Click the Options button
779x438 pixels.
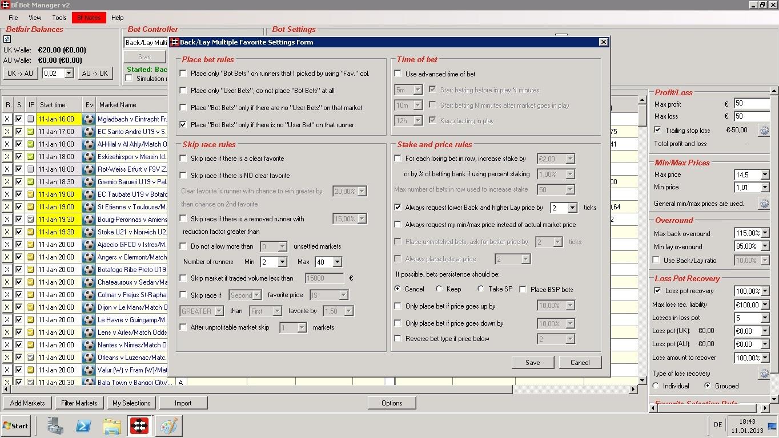392,403
